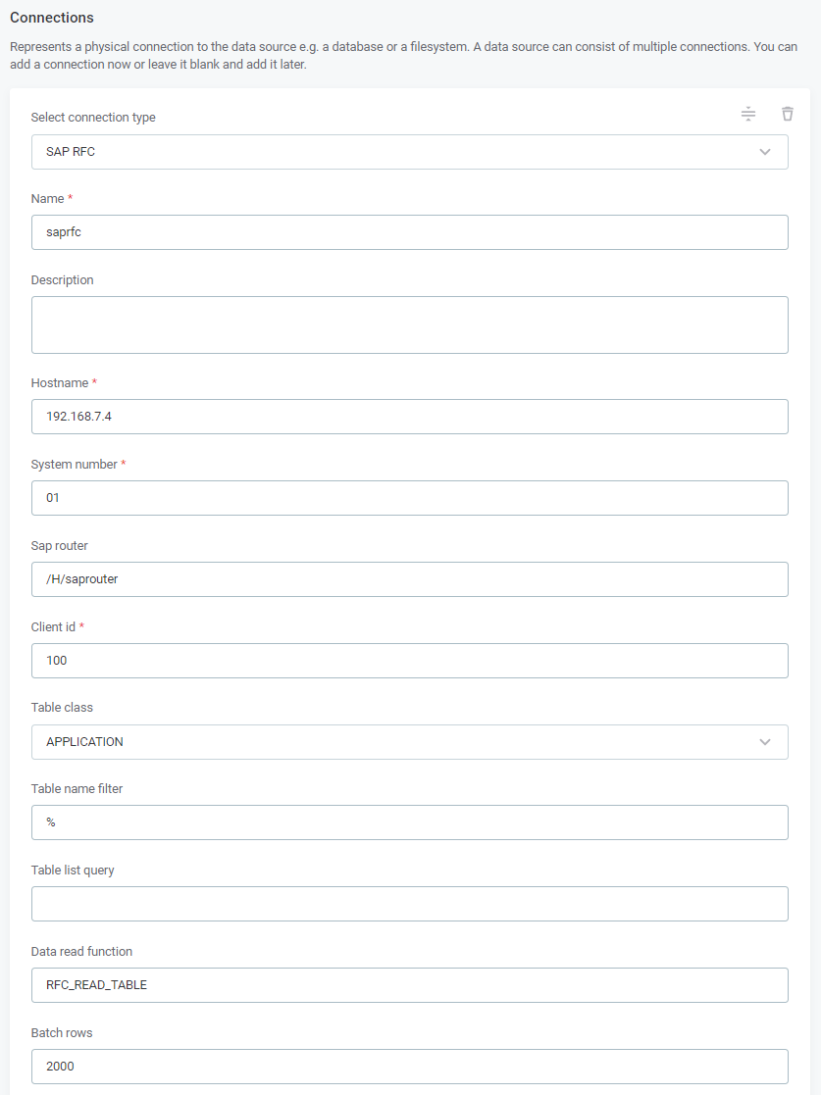Click the 'Sap router' label text

pos(60,546)
